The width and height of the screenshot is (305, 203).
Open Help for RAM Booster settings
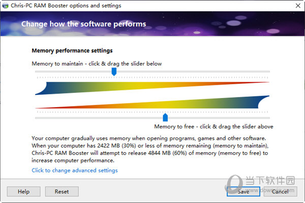click(24, 191)
